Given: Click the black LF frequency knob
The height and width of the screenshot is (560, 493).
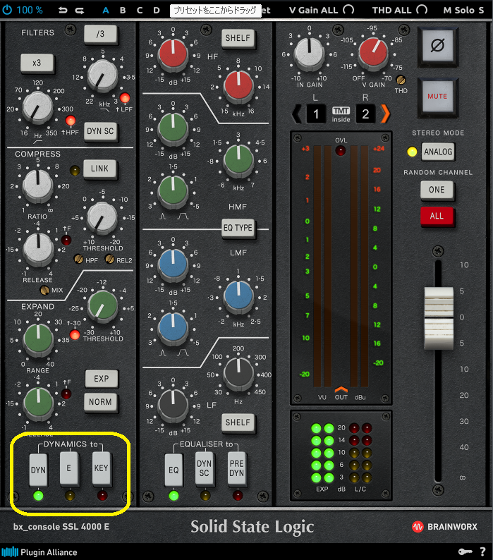Looking at the screenshot, I should coord(238,373).
